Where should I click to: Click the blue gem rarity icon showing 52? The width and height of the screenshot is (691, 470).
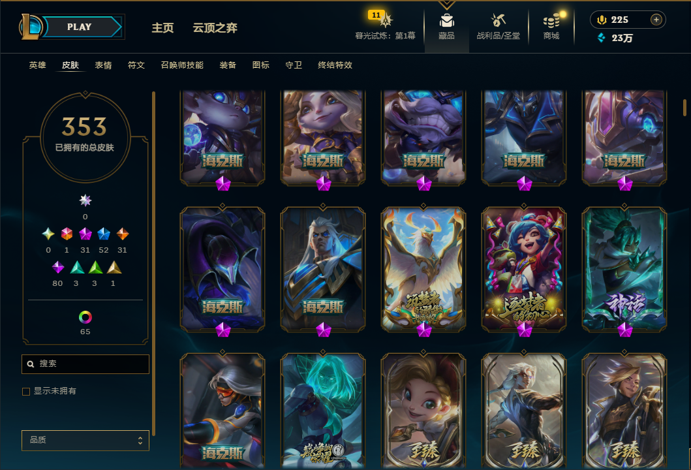[x=104, y=234]
